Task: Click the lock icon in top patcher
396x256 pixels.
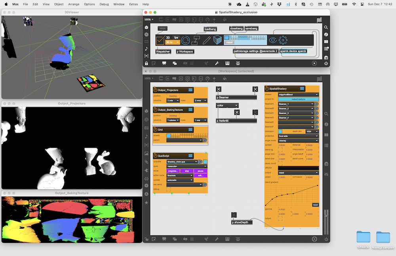Action: click(147, 63)
